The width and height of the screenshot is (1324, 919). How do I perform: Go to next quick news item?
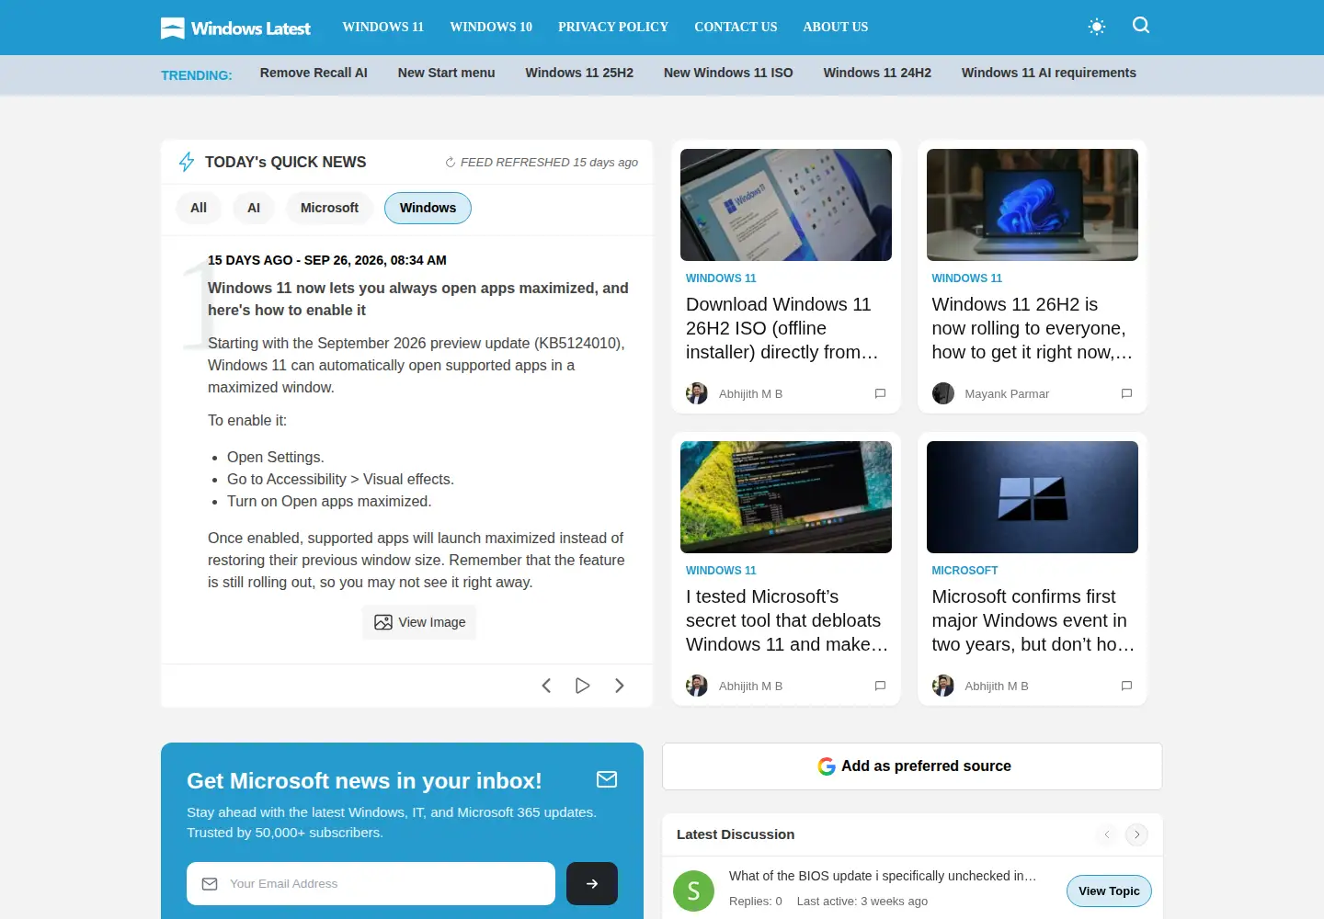click(620, 686)
